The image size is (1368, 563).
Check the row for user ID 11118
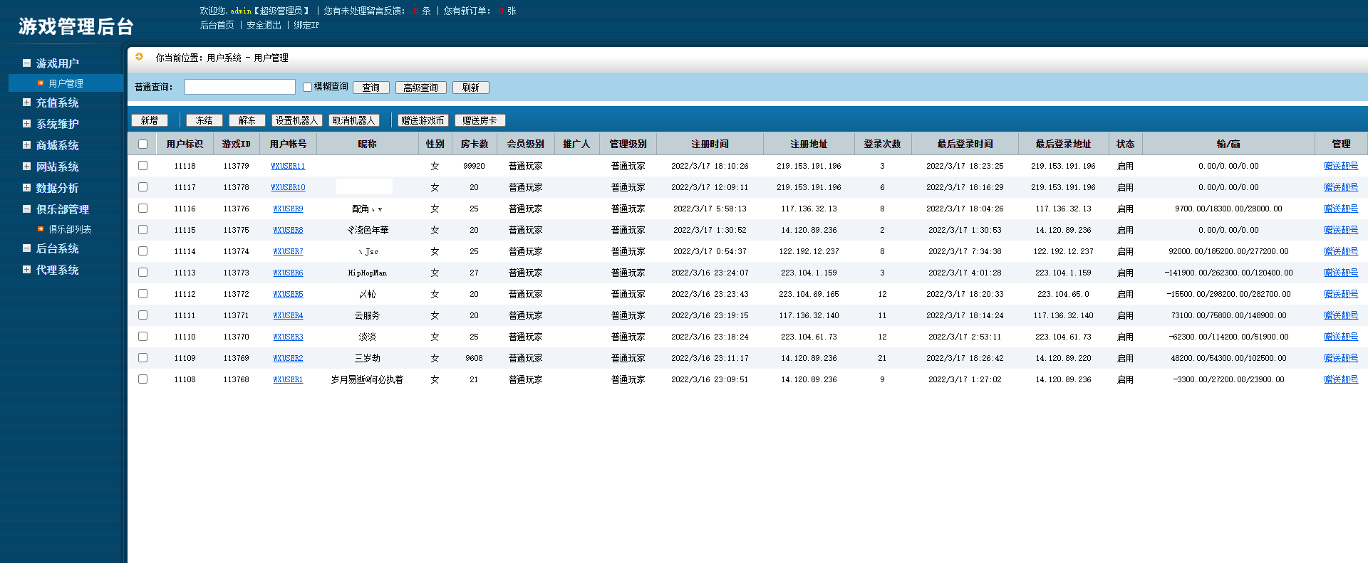click(142, 166)
